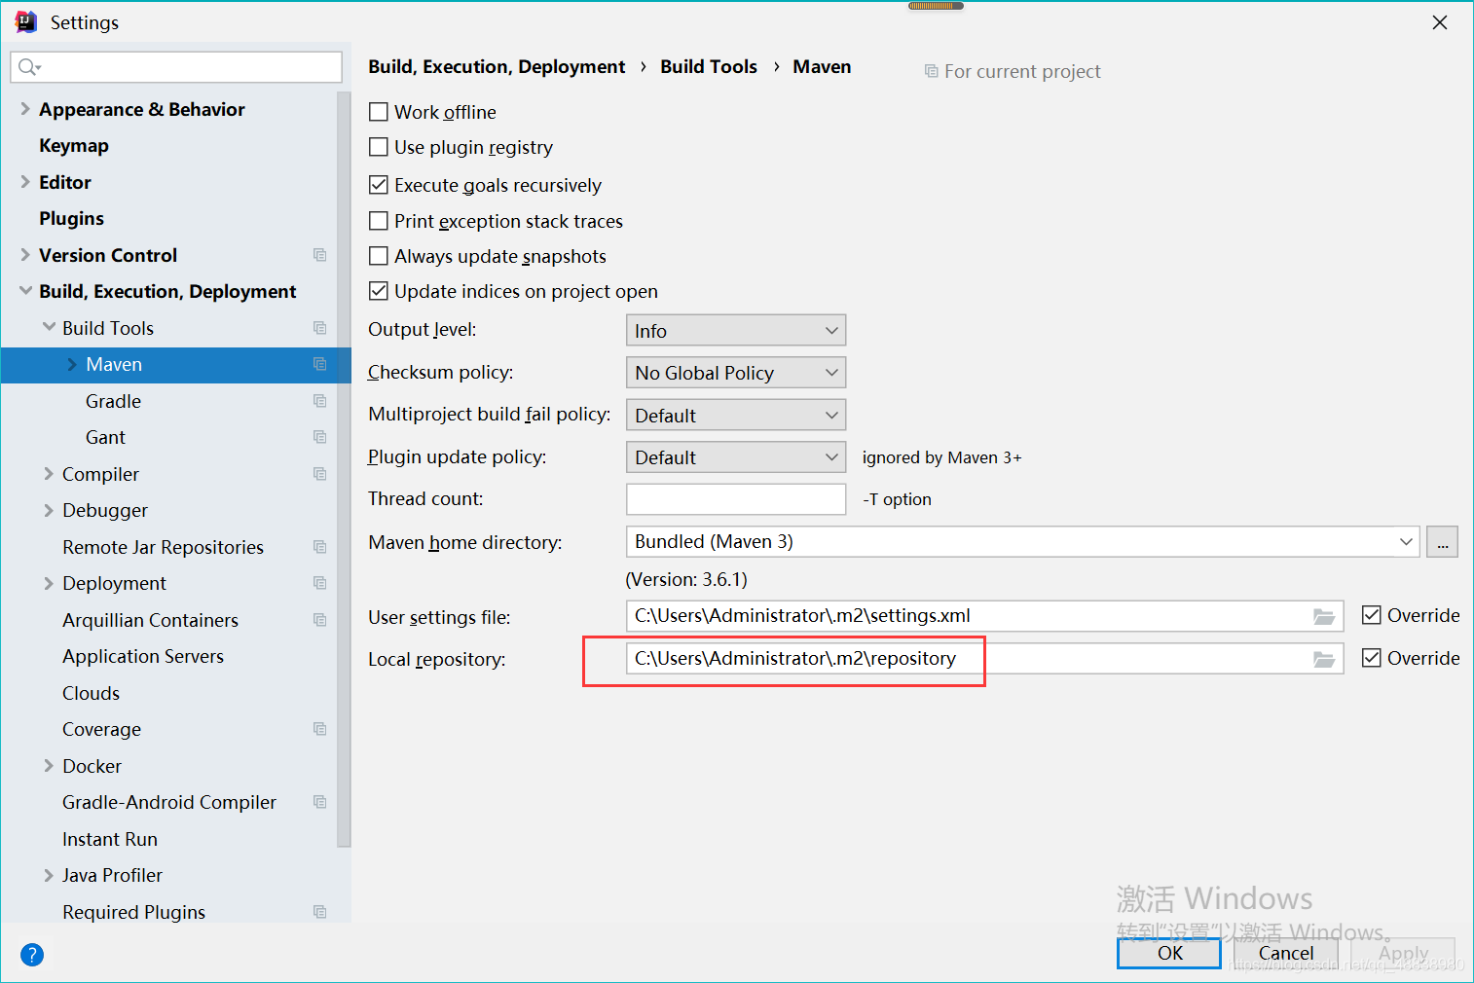The image size is (1474, 983).
Task: Expand Appearance & Behavior tree node
Action: click(25, 109)
